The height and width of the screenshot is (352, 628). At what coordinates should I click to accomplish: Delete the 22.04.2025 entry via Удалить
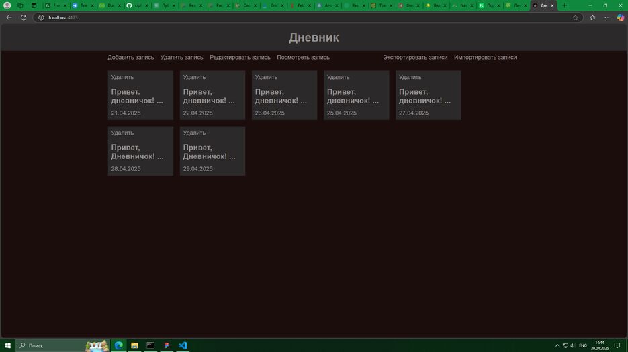(194, 77)
